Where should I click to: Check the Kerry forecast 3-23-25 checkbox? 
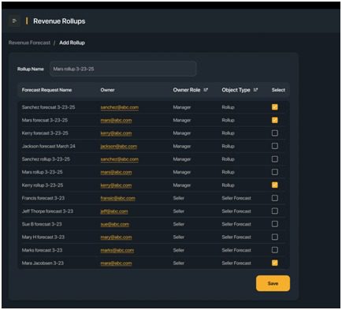275,133
